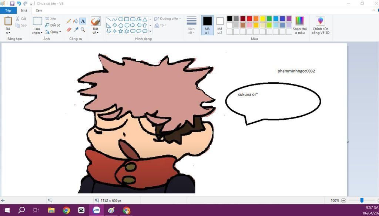Choose the Curve shape

[115, 19]
